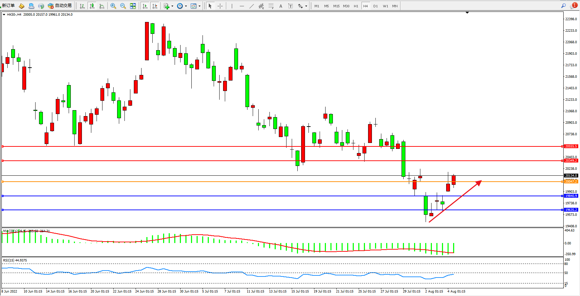Toggle chart auto scroll
This screenshot has width=580, height=296.
(145, 6)
